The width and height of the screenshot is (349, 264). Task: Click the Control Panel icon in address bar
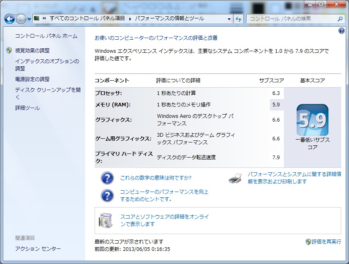[x=36, y=18]
